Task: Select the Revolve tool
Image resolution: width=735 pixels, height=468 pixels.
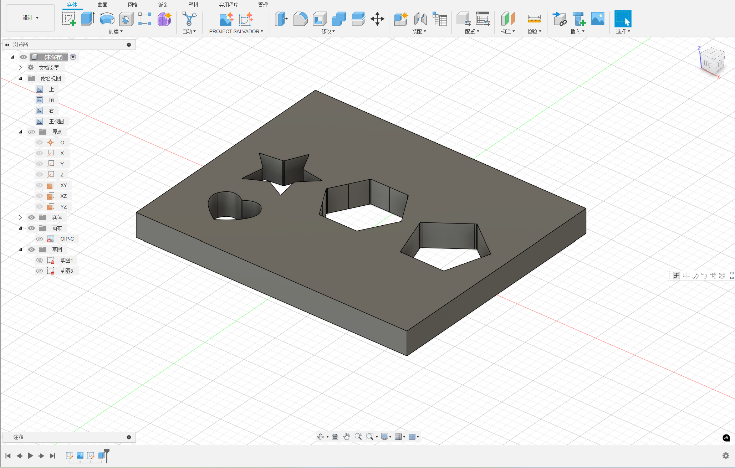Action: tap(107, 19)
